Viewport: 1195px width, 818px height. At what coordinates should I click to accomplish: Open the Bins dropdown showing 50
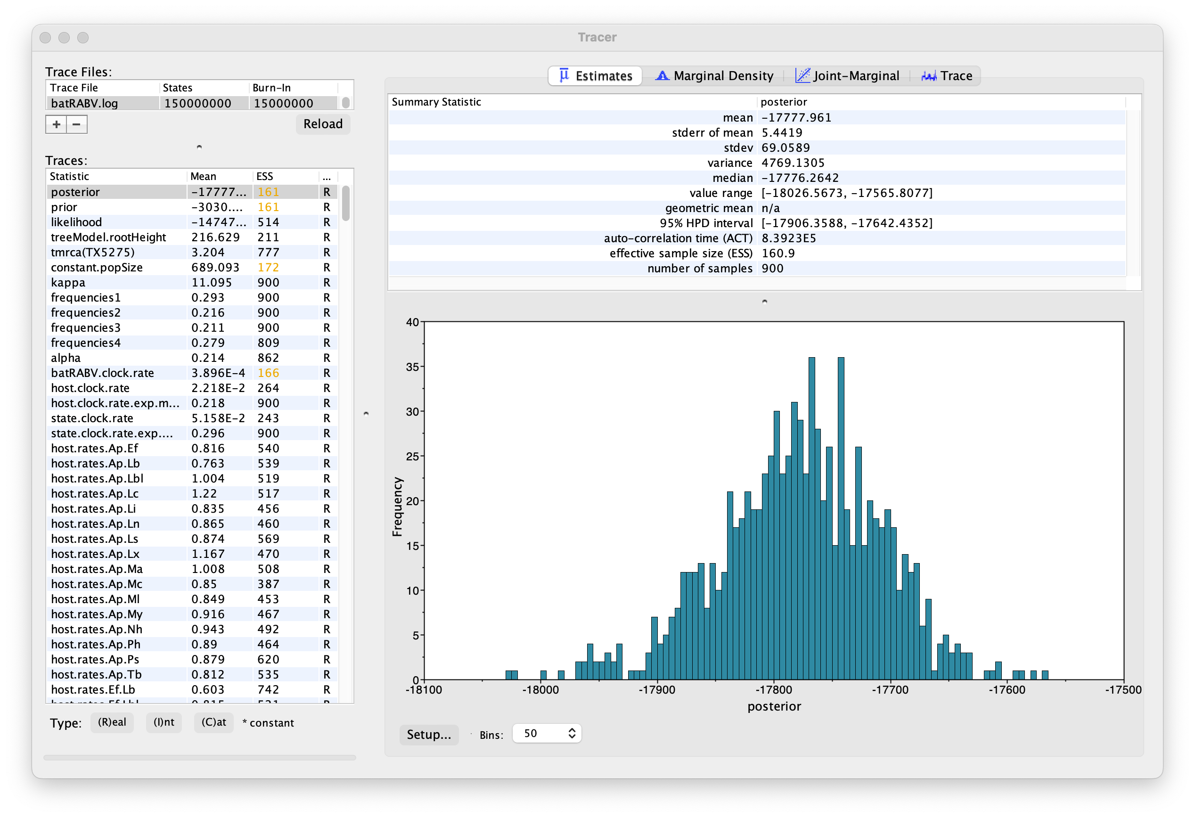tap(547, 734)
